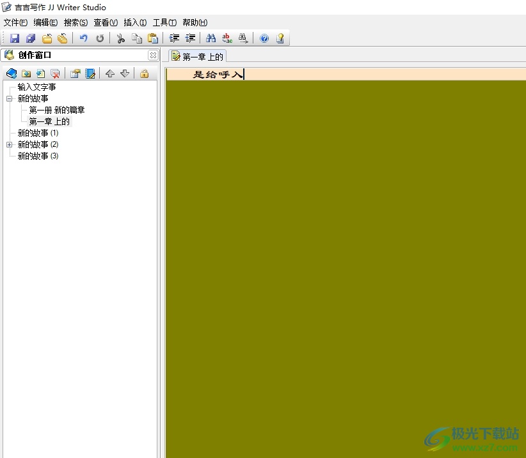Select 新的故事 (1) in the tree
This screenshot has height=458, width=526.
pyautogui.click(x=38, y=134)
